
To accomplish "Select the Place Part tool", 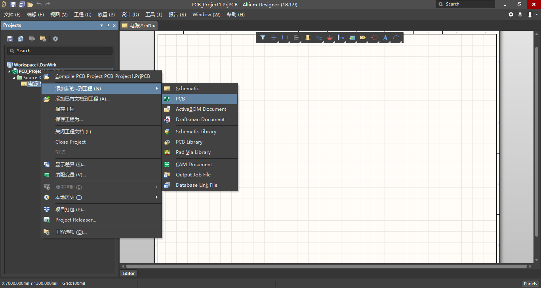I will (308, 38).
